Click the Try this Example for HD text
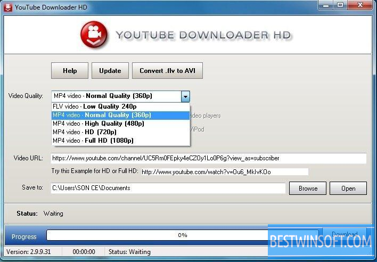 [x=95, y=171]
